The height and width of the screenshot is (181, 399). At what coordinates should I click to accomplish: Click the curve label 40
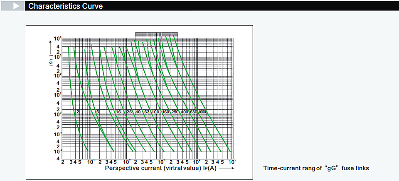click(x=138, y=112)
